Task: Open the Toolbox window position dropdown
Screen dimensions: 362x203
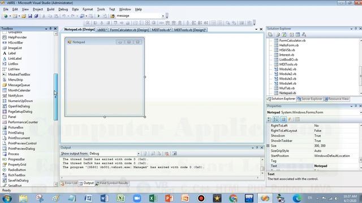Action: pyautogui.click(x=46, y=29)
